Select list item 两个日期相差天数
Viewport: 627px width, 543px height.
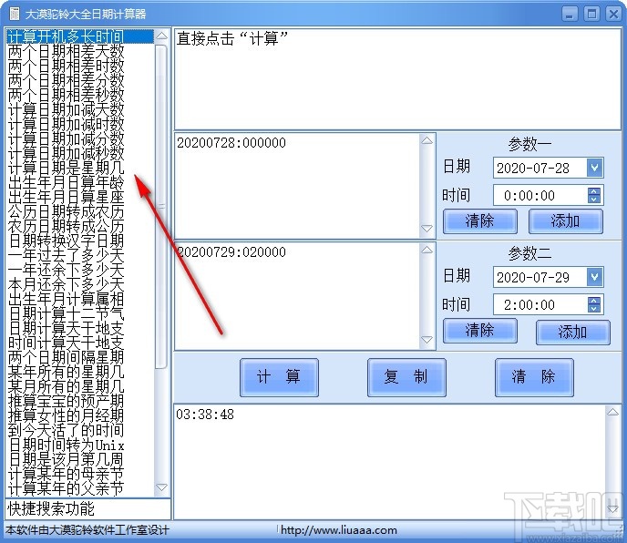[80, 51]
